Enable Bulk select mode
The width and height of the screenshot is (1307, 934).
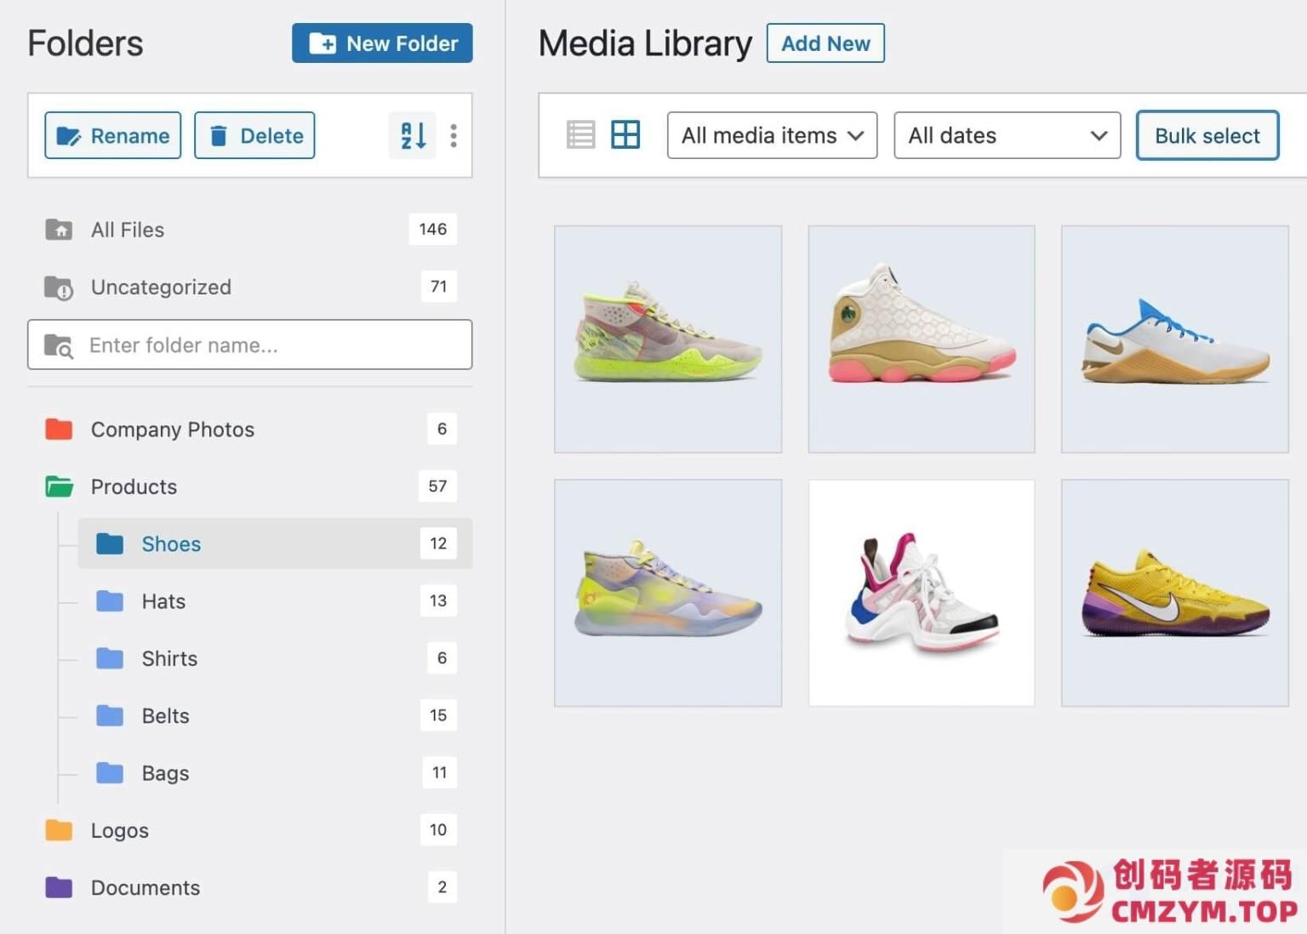coord(1207,135)
